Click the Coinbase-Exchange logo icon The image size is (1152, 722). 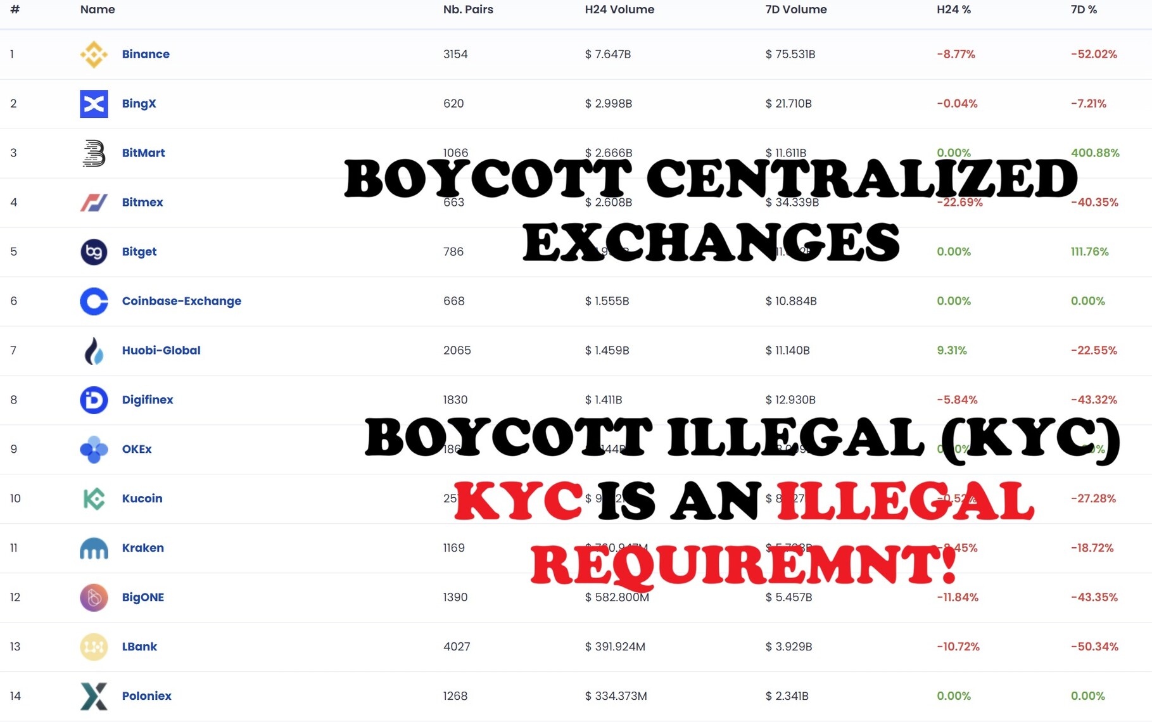click(94, 301)
